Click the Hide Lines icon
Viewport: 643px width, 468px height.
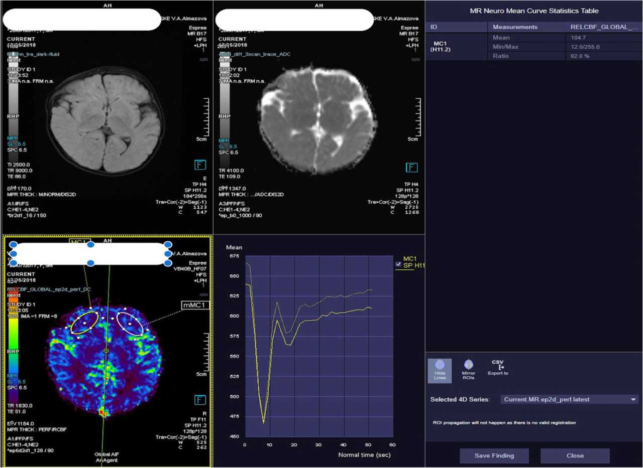[x=440, y=370]
